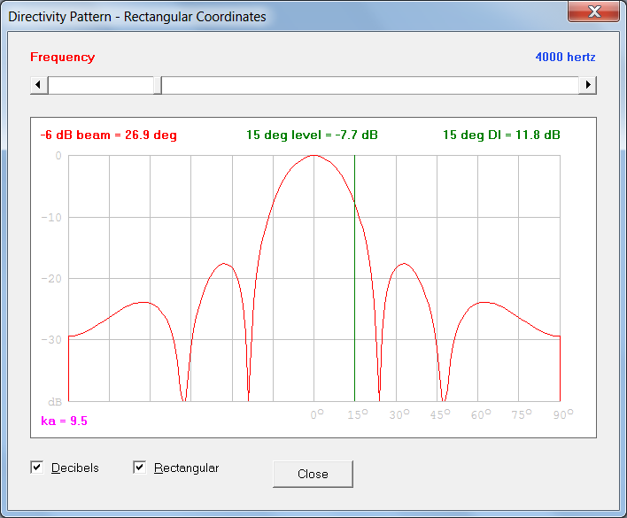Screen dimensions: 627x518
Task: Click the -20 dB axis label
Action: point(51,279)
